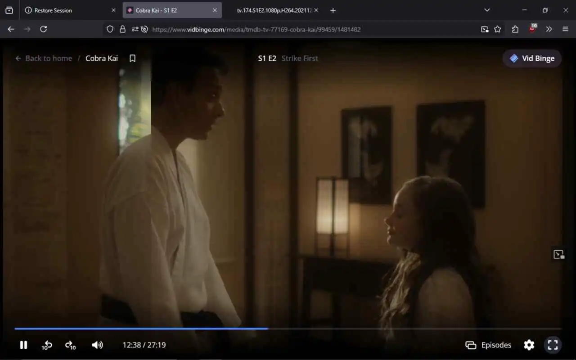Go back one page
Screen dimensions: 576x360
pos(11,29)
